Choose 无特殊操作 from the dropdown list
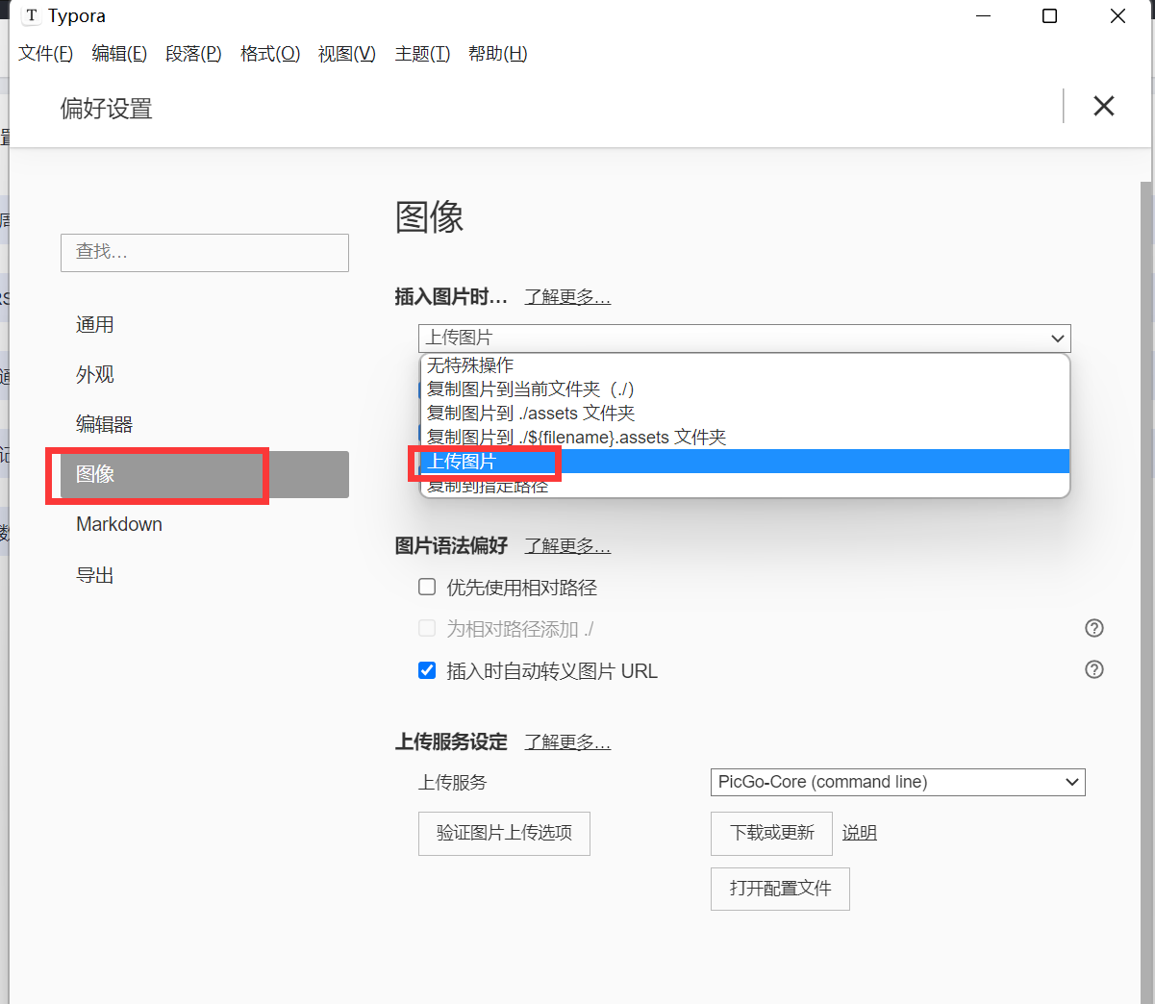 tap(745, 365)
